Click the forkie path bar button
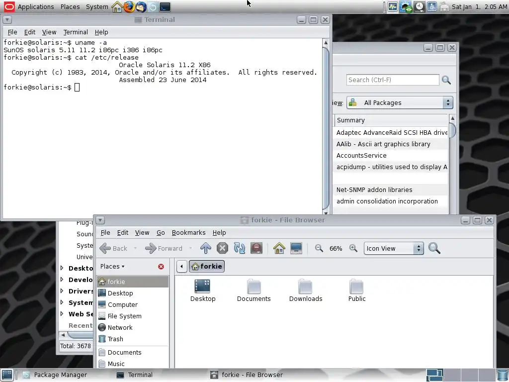The width and height of the screenshot is (509, 382). (207, 267)
